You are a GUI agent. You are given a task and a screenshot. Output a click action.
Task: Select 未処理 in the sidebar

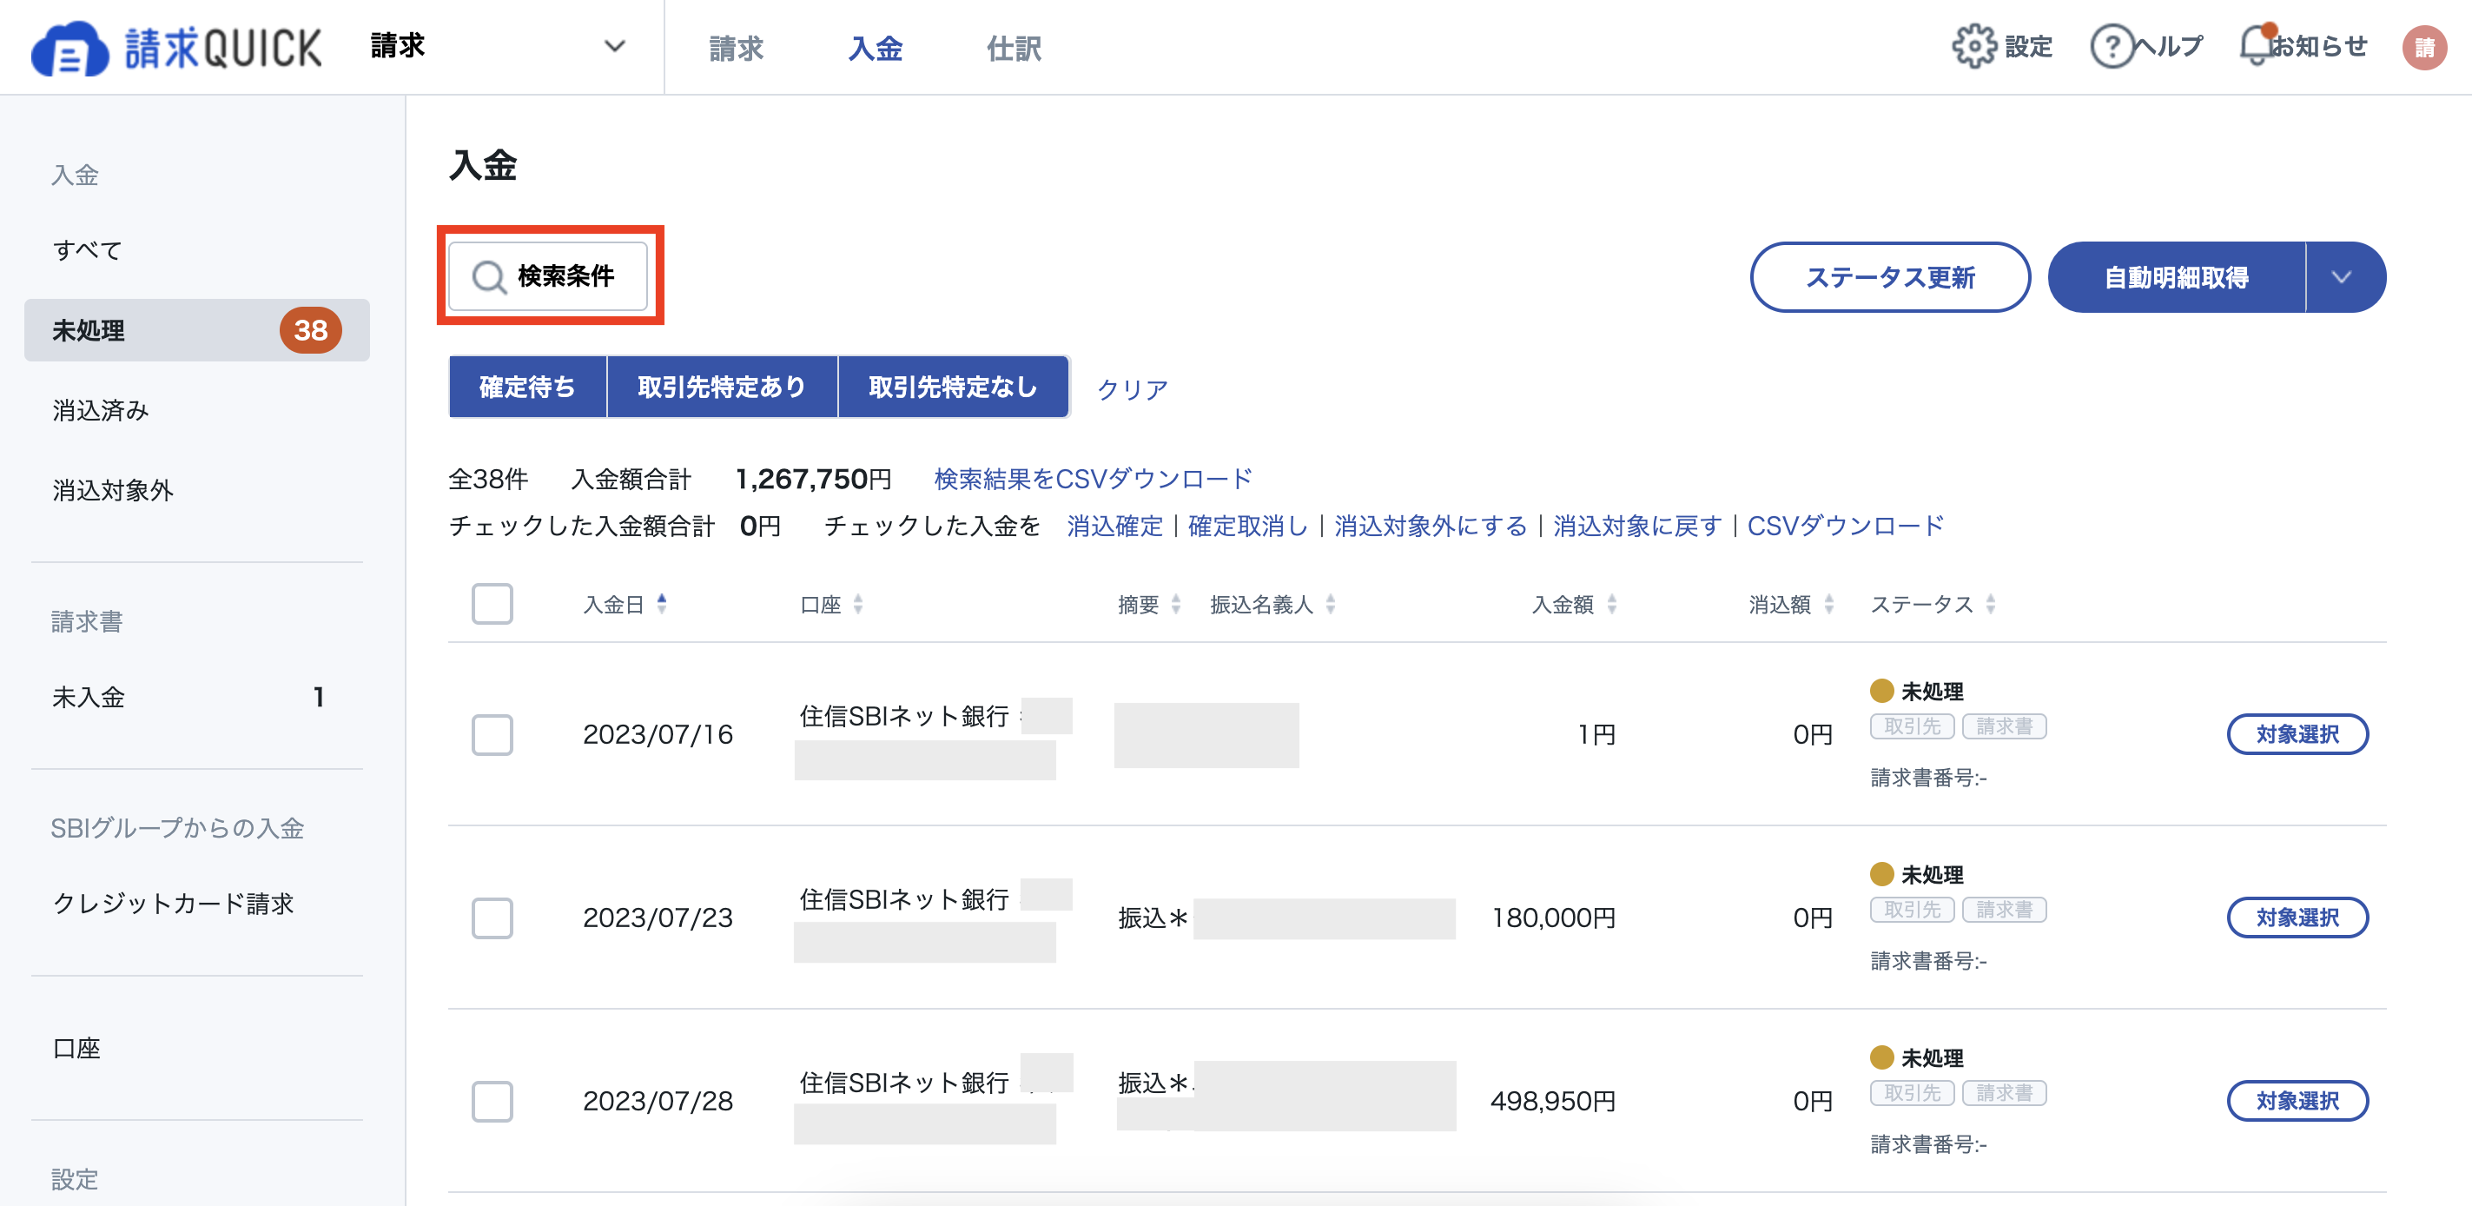[x=89, y=330]
